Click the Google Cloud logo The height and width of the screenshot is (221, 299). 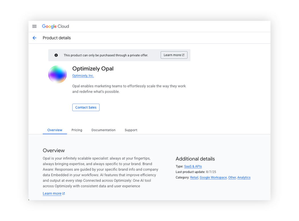56,26
